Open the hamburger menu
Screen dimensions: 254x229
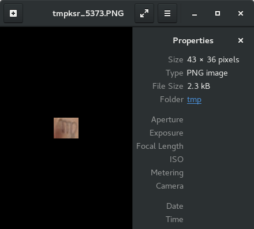point(167,13)
